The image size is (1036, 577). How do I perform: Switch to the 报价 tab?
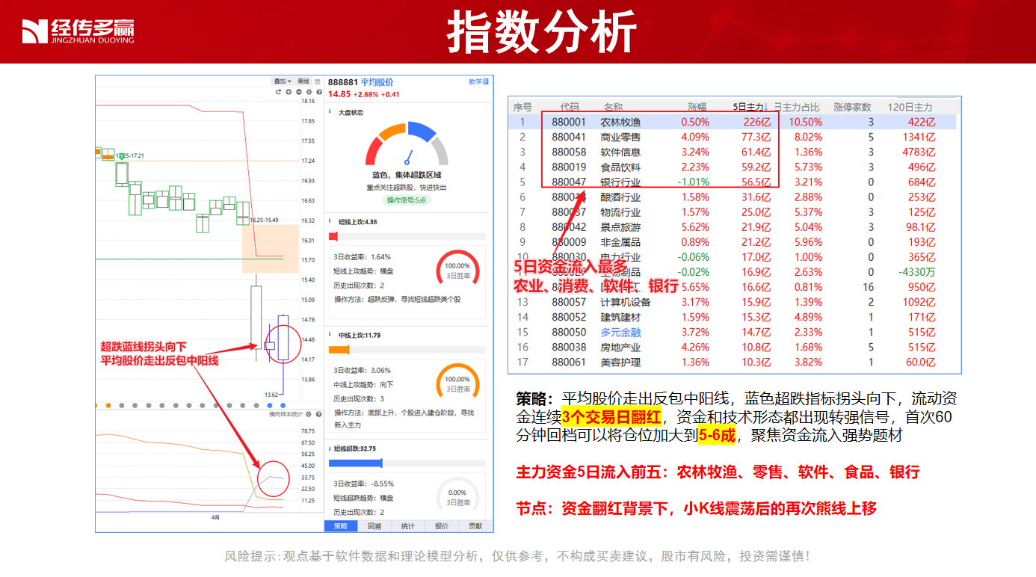pos(441,526)
